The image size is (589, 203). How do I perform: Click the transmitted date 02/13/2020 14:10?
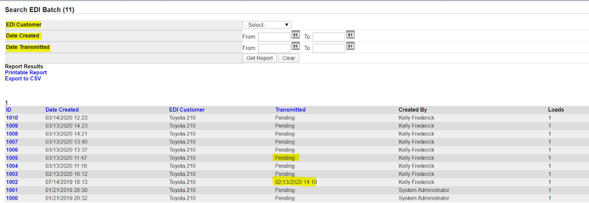click(296, 182)
